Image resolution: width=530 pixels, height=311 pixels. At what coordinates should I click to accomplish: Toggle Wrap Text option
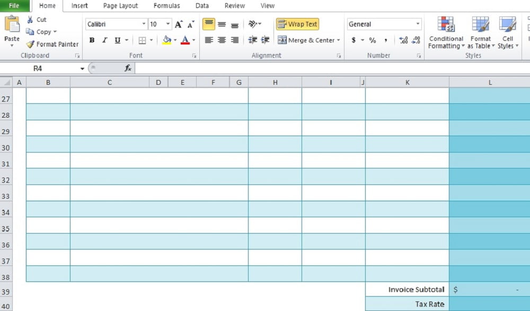pyautogui.click(x=297, y=24)
